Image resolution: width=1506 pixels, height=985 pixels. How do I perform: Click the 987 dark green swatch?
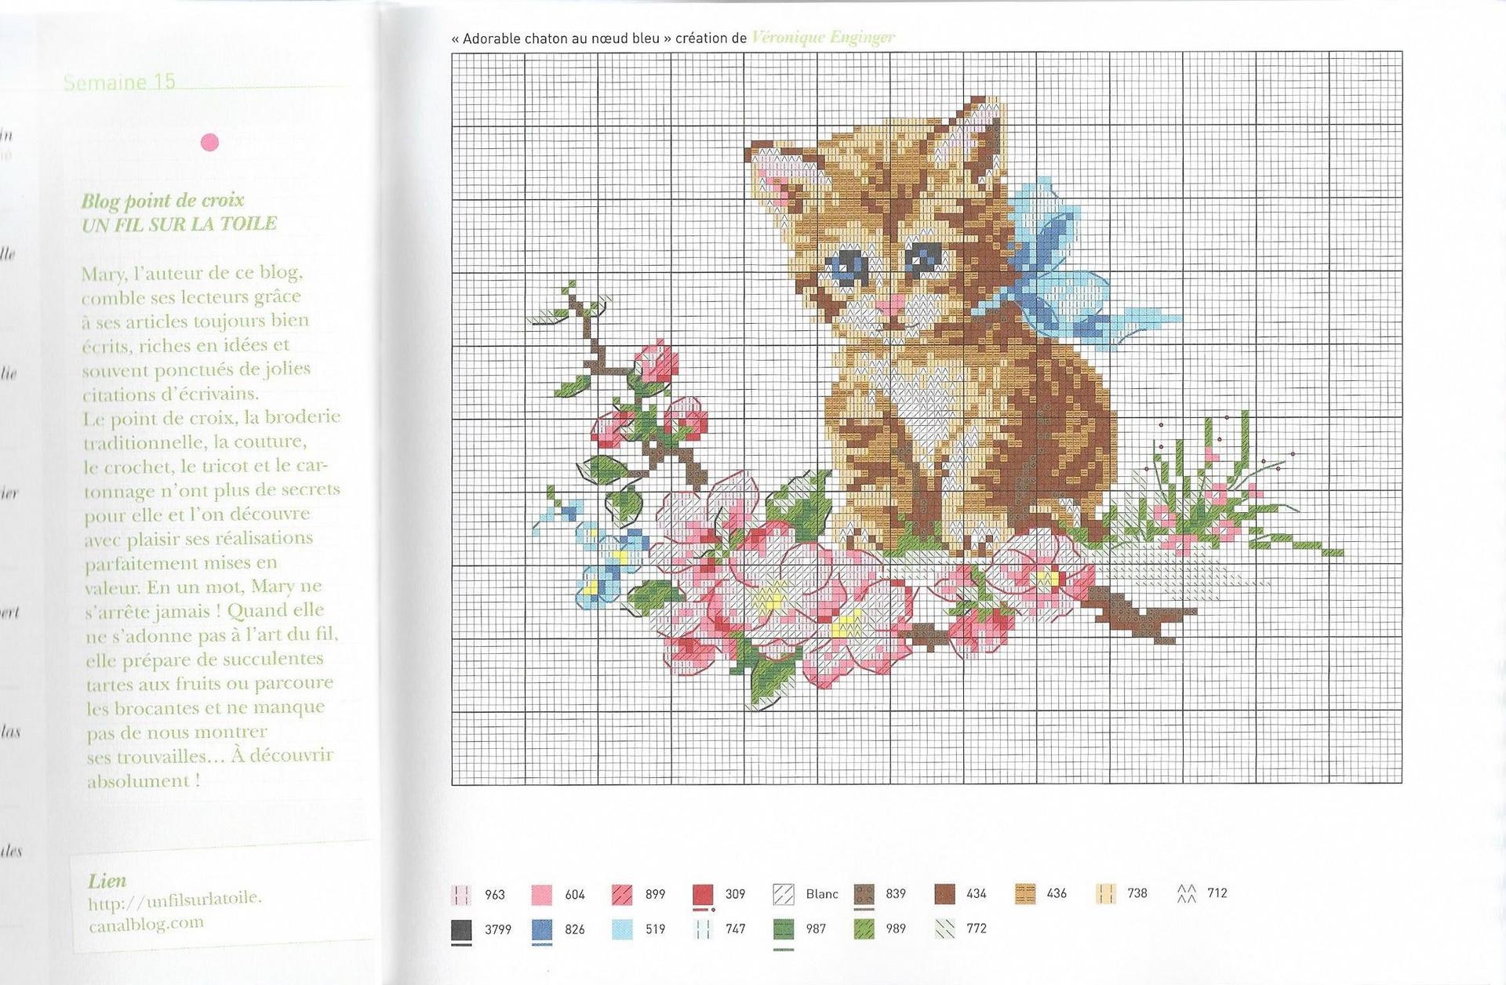click(783, 930)
